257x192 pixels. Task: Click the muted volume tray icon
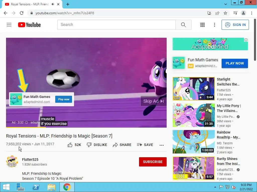point(233,187)
